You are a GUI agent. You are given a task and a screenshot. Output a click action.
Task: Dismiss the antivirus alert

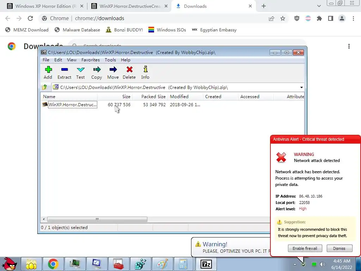click(339, 248)
